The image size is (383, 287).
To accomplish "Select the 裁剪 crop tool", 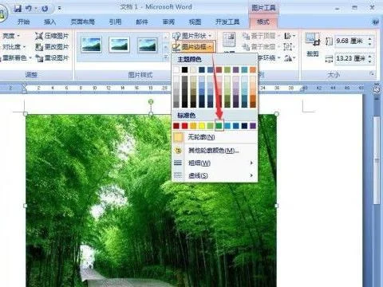I will click(x=313, y=45).
